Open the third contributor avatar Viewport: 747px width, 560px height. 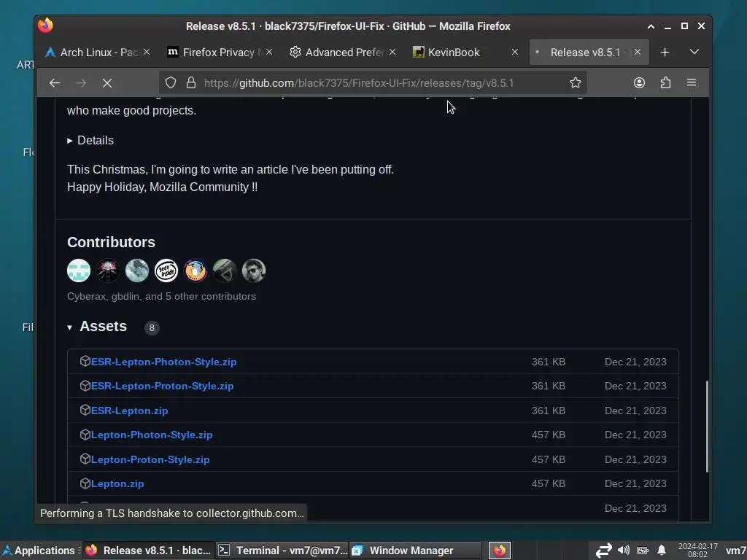click(x=137, y=271)
